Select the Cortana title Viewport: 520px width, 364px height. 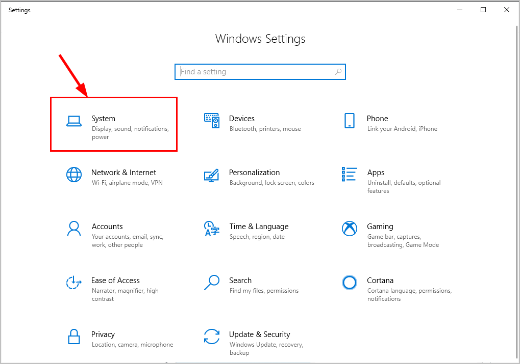[380, 281]
